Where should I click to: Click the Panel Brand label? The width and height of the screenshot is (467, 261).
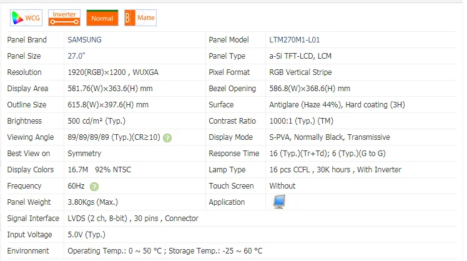click(x=27, y=39)
